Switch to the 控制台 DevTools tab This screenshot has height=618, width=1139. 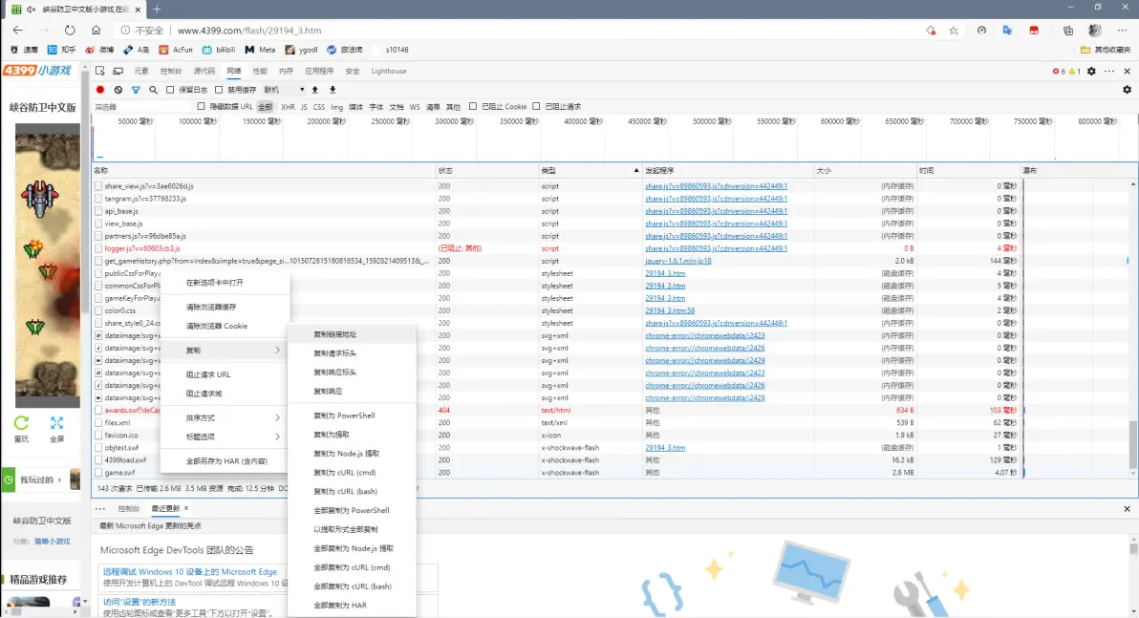171,72
